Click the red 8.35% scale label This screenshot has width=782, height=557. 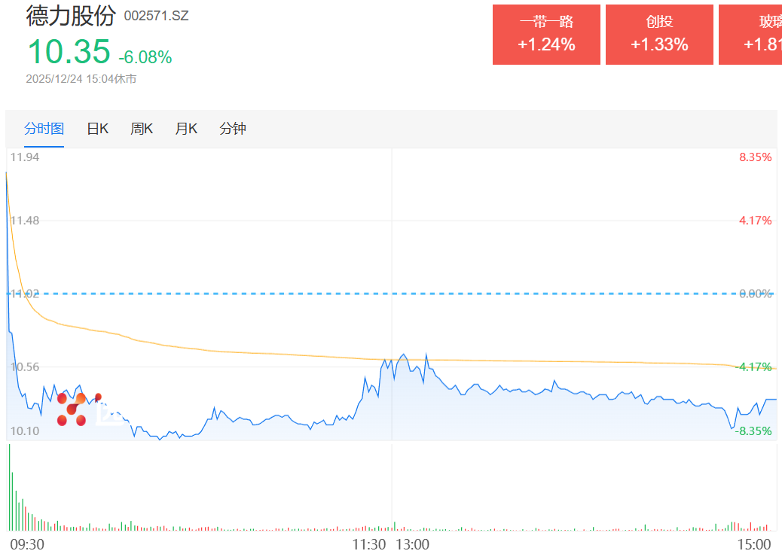coord(755,157)
